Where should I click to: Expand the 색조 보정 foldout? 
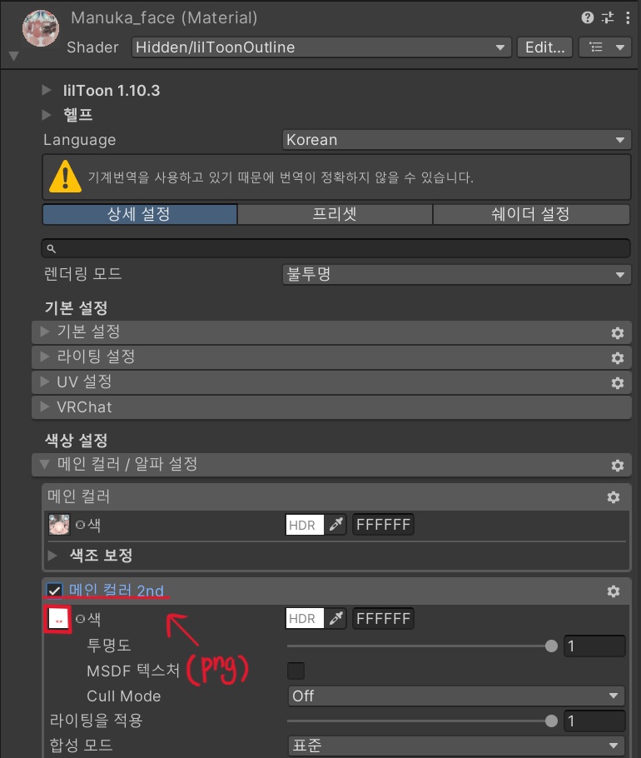52,555
